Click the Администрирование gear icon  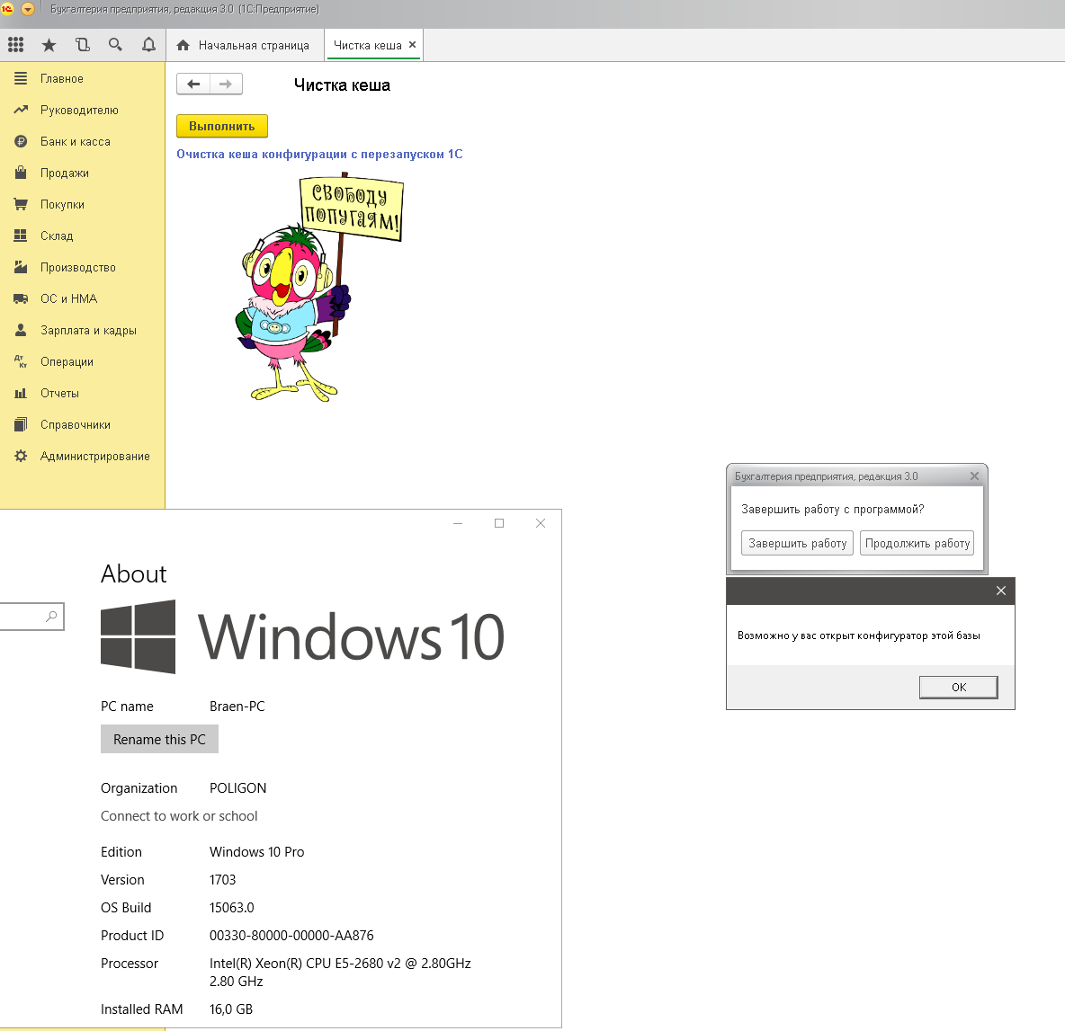coord(21,456)
